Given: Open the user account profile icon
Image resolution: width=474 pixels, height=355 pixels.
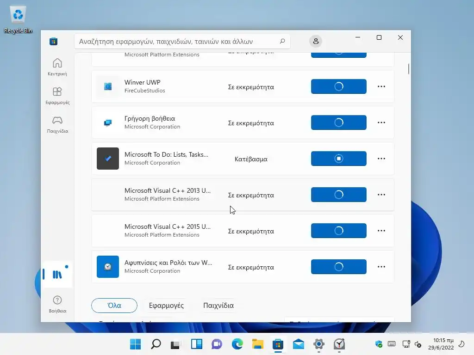Looking at the screenshot, I should [316, 41].
